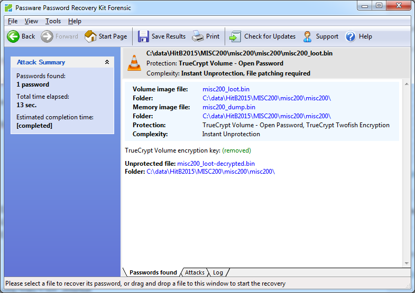The height and width of the screenshot is (293, 415).
Task: Click the scrollbar down arrow in results
Action: click(x=407, y=263)
